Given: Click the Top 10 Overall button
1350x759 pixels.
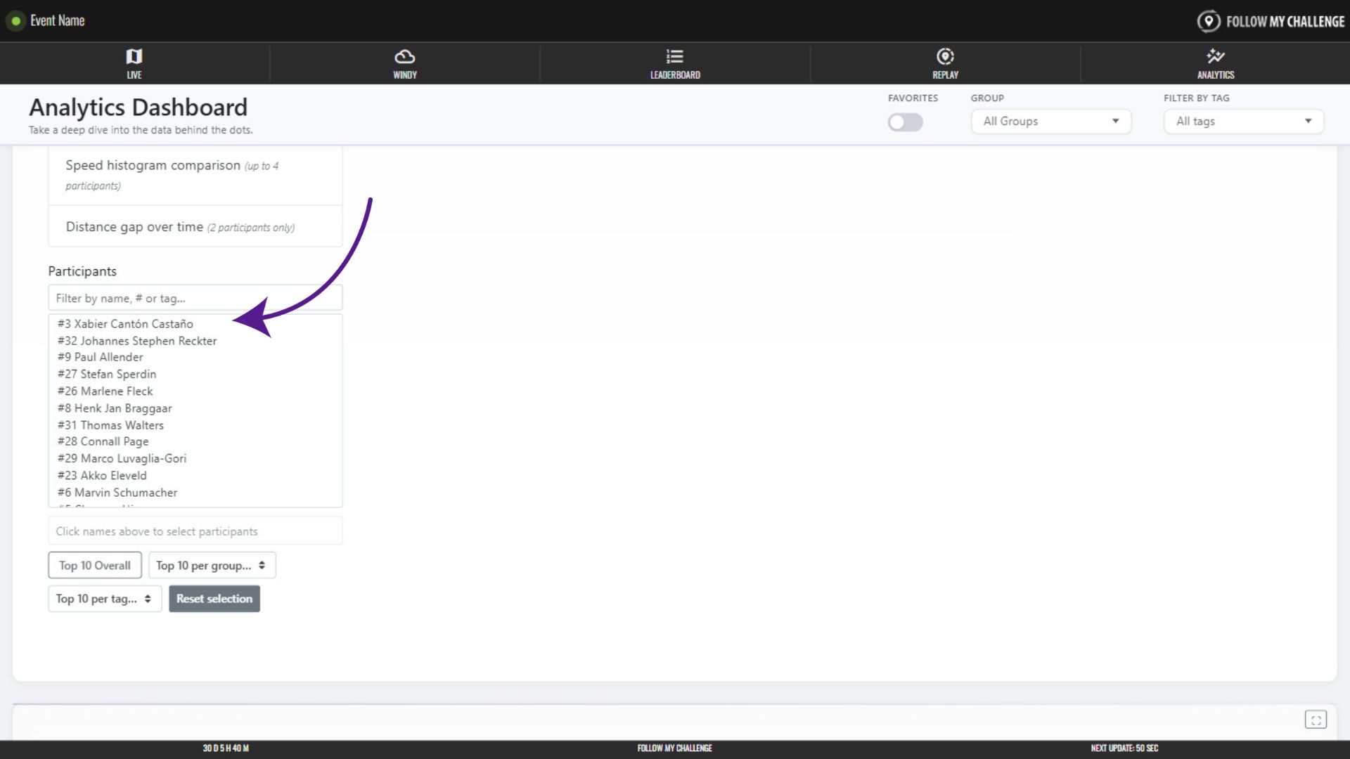Looking at the screenshot, I should [x=95, y=566].
